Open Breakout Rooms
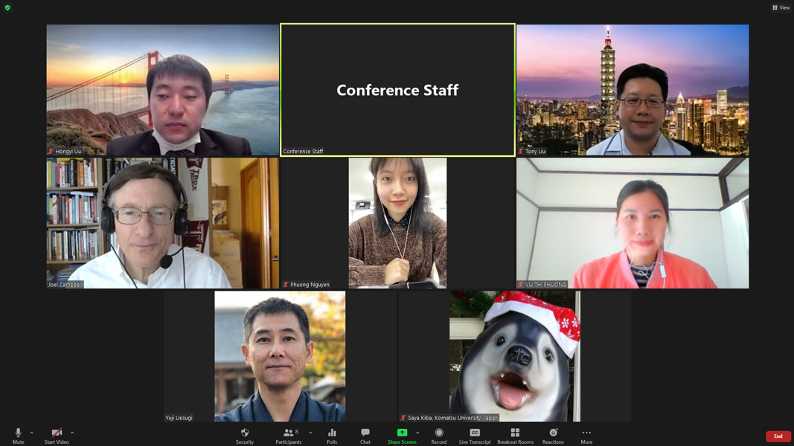The image size is (794, 446). coord(515,436)
